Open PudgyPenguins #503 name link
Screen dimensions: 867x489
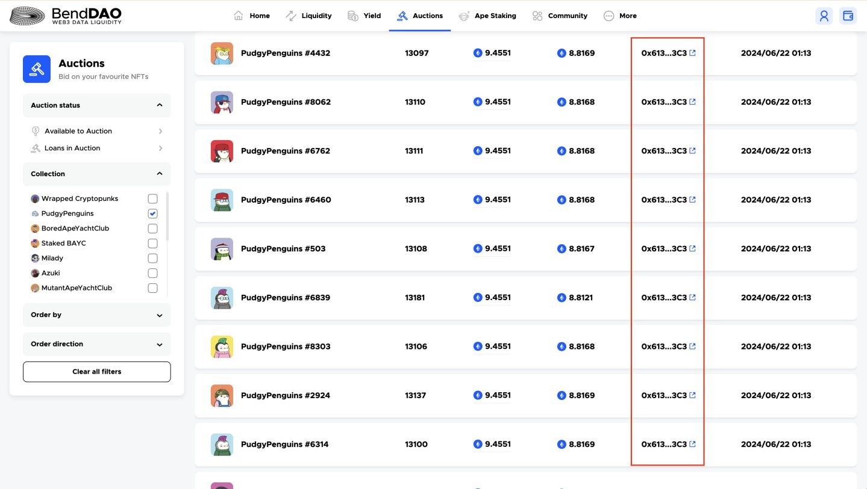pos(283,248)
